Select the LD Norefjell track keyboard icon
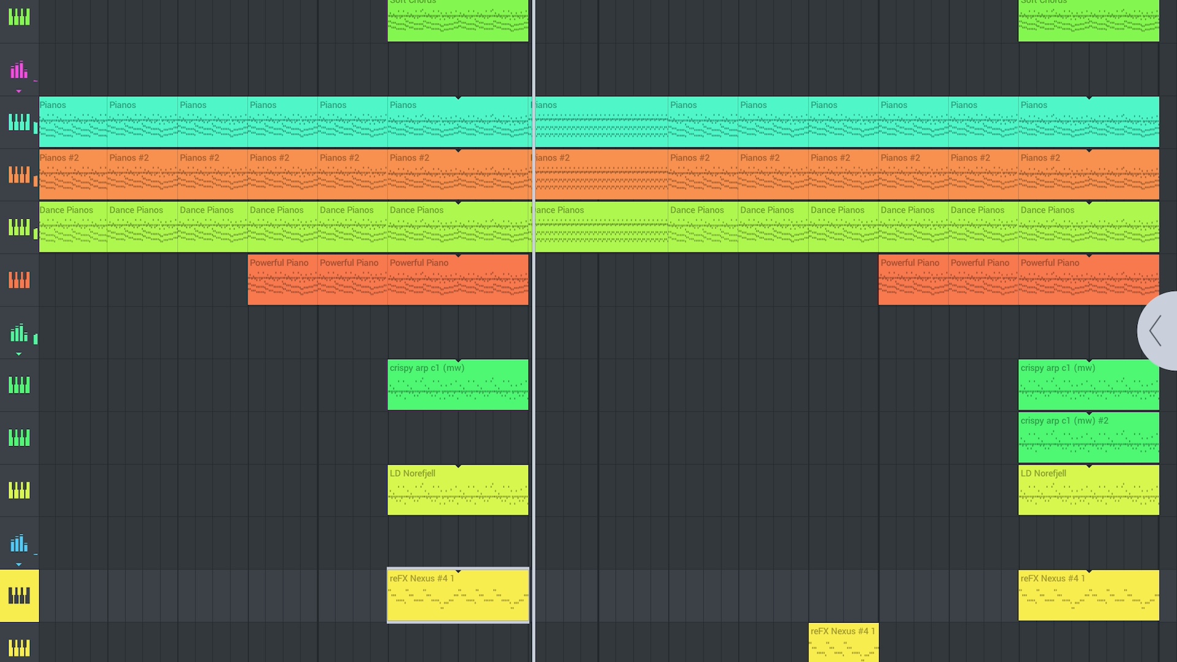Viewport: 1177px width, 662px height. coord(19,490)
